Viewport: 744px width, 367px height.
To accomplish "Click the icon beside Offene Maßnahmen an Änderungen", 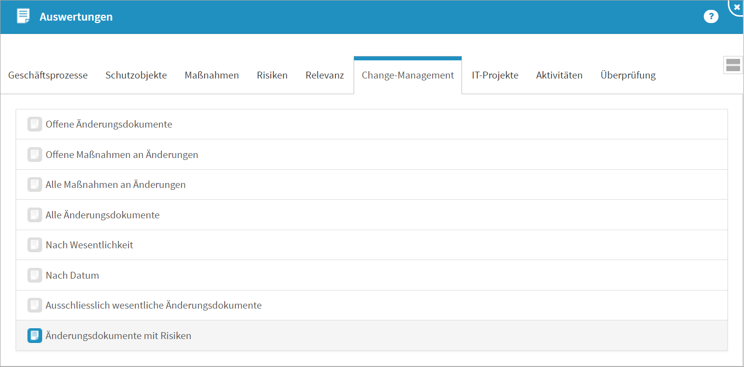I will [34, 155].
